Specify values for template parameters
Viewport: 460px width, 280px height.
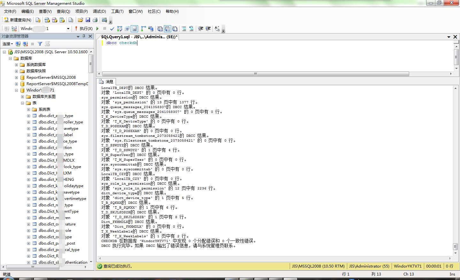217,29
